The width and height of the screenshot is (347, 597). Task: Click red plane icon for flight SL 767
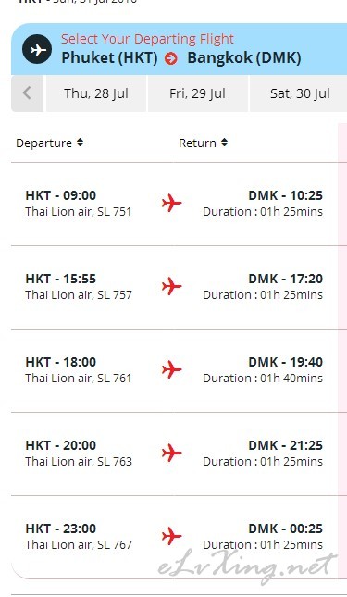click(x=171, y=536)
